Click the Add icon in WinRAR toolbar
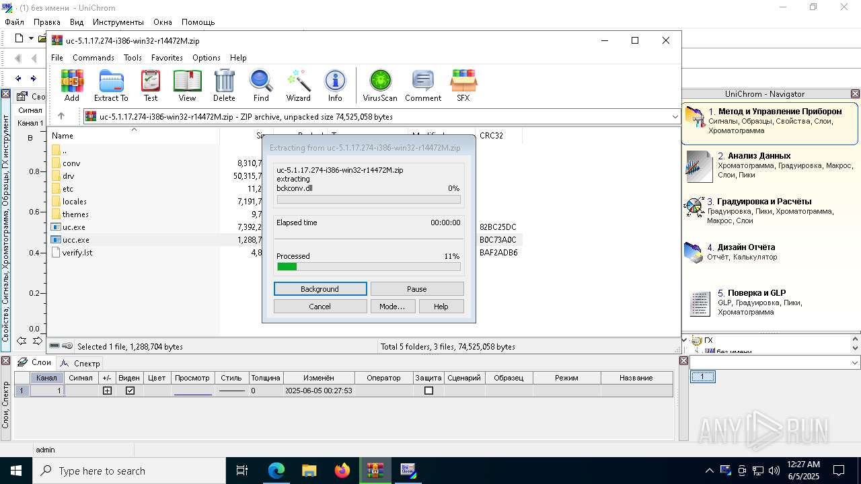 coord(72,85)
